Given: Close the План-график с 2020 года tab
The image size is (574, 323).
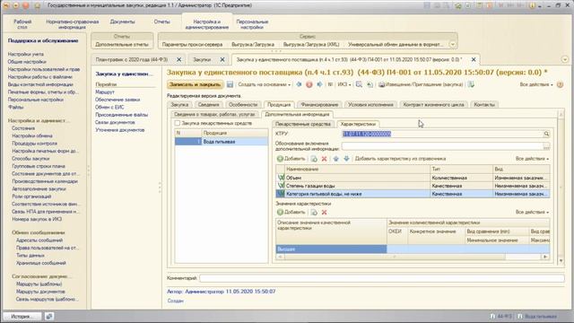Looking at the screenshot, I should pos(179,59).
